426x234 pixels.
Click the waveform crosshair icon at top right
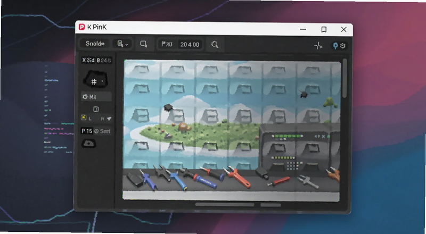[x=318, y=46]
